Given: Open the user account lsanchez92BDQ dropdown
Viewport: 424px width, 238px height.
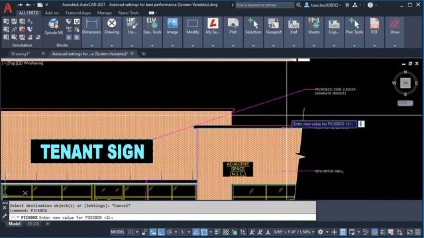Looking at the screenshot, I should [x=323, y=5].
